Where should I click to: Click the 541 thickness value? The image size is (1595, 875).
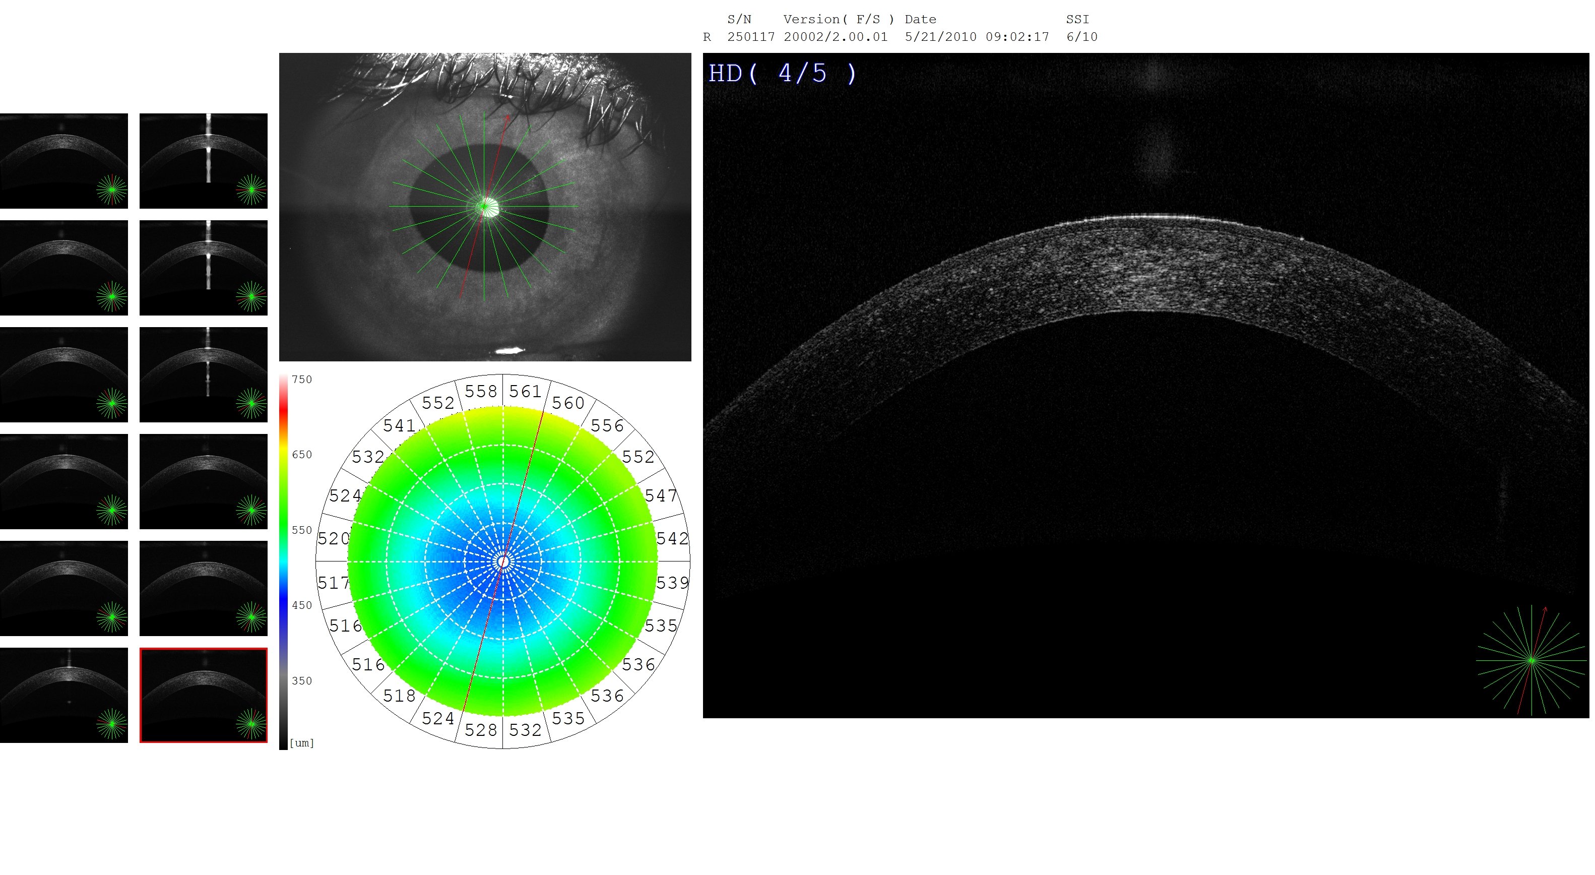tap(399, 425)
